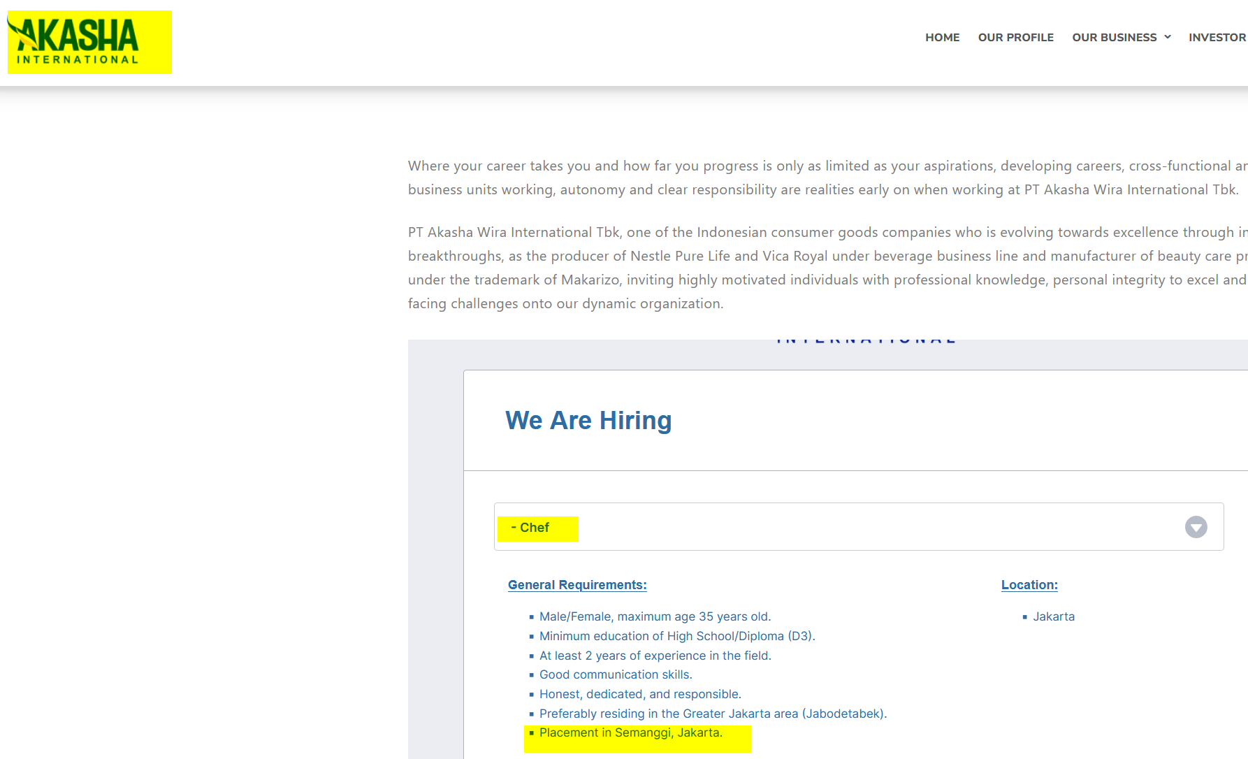This screenshot has height=759, width=1248.
Task: Click 'Good communication skills.' requirement
Action: pos(616,674)
